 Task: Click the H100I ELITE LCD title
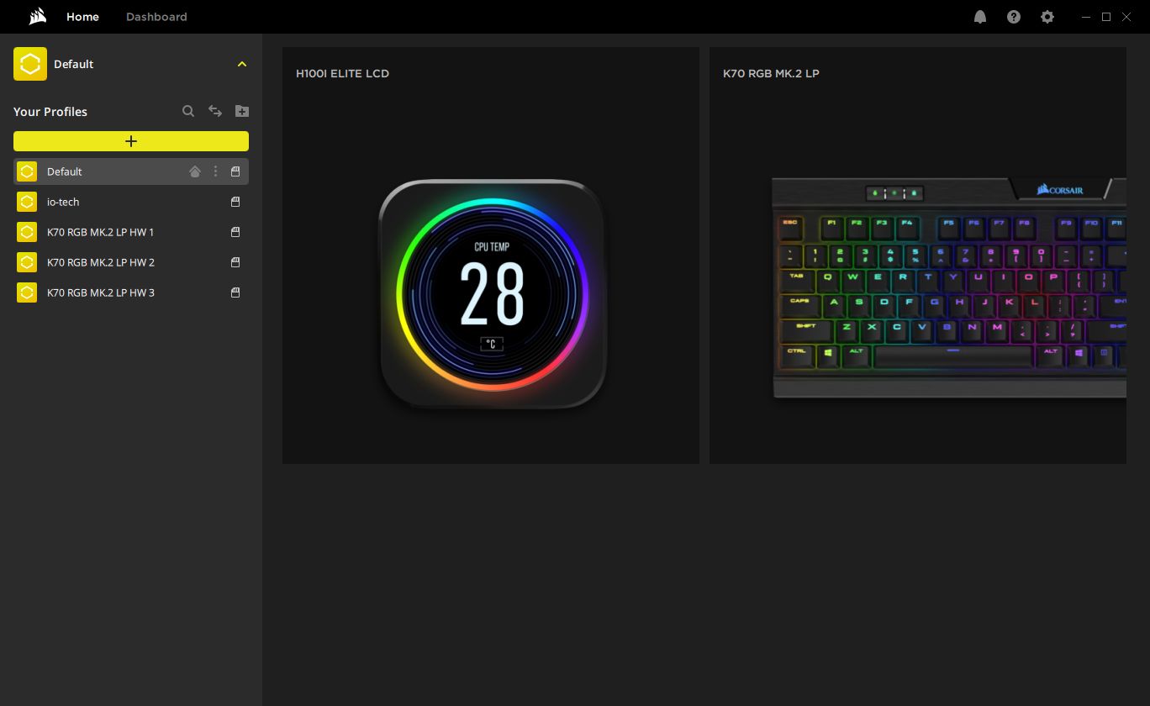click(x=342, y=74)
